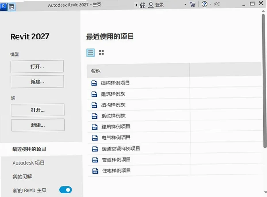Click the vertical scrollbar thumb

click(x=264, y=81)
